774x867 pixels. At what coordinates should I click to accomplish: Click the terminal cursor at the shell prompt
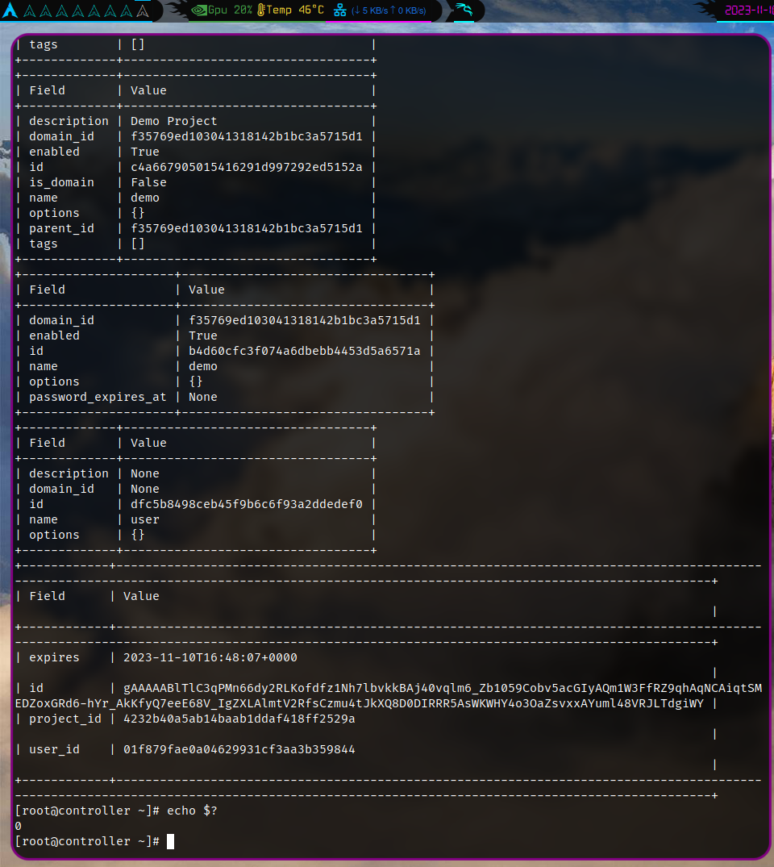click(171, 840)
